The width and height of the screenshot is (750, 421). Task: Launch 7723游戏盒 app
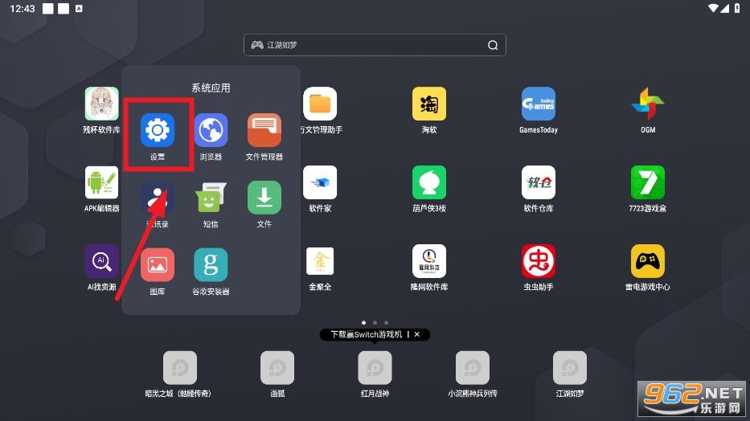tap(648, 182)
